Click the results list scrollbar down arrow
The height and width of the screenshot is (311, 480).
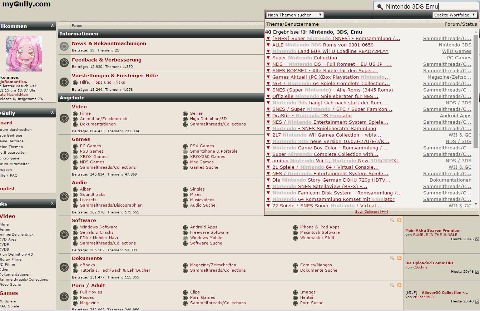(x=476, y=204)
